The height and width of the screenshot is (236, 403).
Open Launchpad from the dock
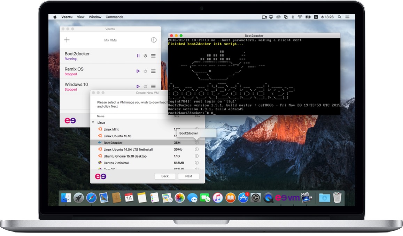(79, 198)
